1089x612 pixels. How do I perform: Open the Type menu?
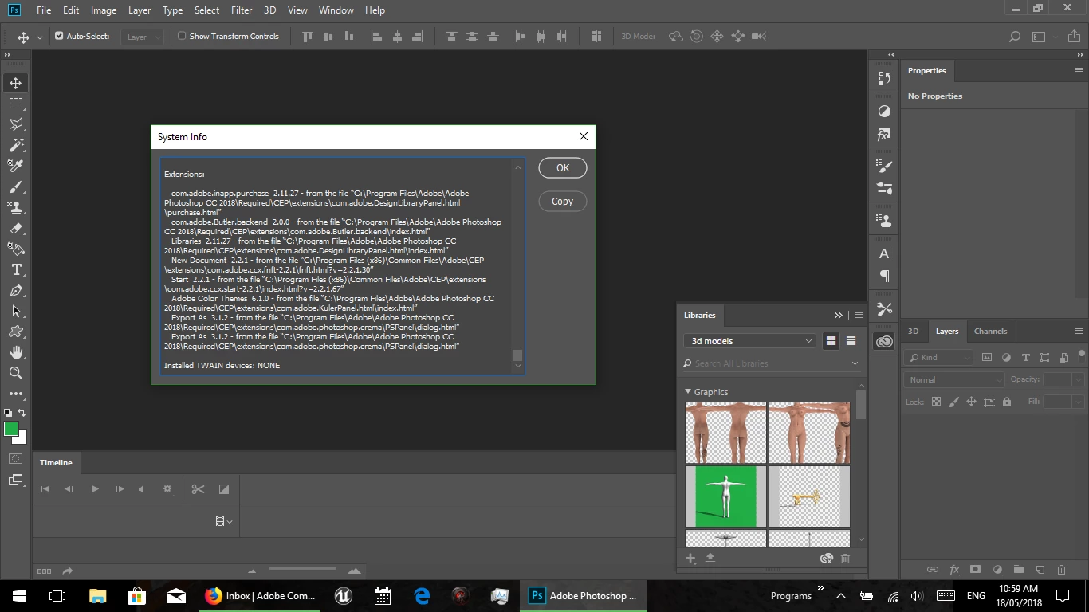click(172, 10)
